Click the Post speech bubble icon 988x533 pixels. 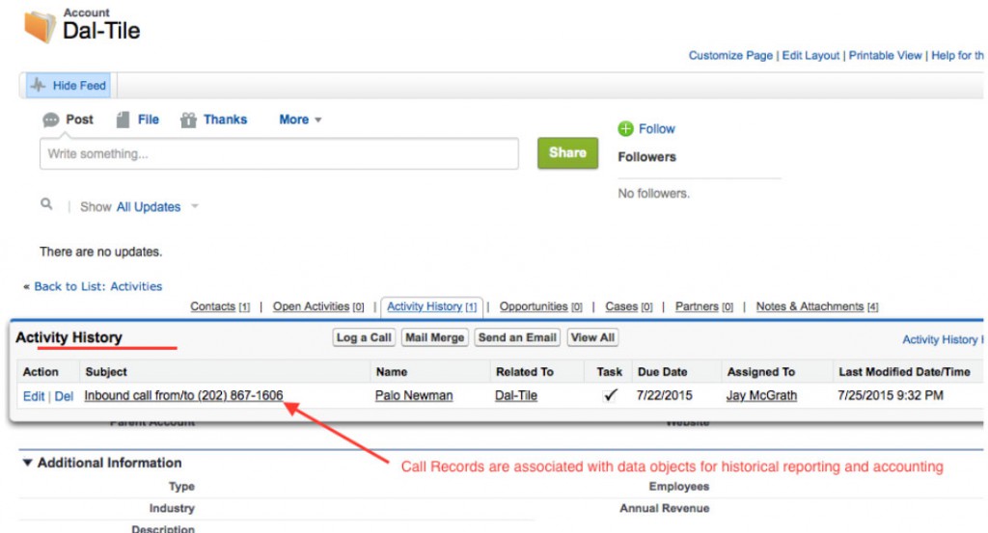pyautogui.click(x=51, y=120)
